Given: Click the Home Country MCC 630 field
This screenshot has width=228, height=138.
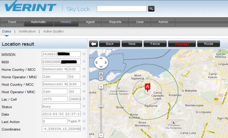Looking at the screenshot, I should (x=74, y=69).
